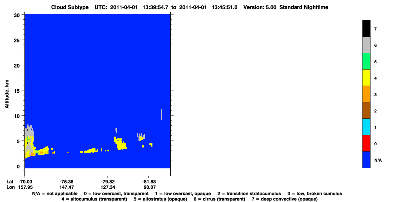Click the cyan swatch labeled 1
The width and height of the screenshot is (394, 202).
click(366, 127)
